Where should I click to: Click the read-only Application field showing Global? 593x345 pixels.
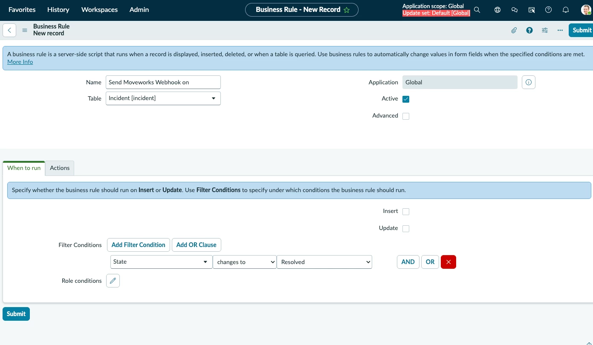pyautogui.click(x=460, y=82)
